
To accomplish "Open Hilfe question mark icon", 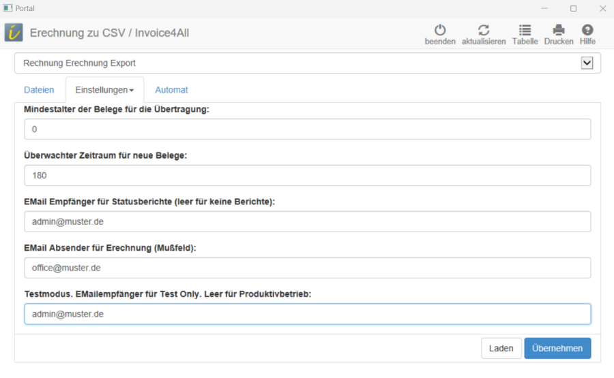I will [x=587, y=31].
